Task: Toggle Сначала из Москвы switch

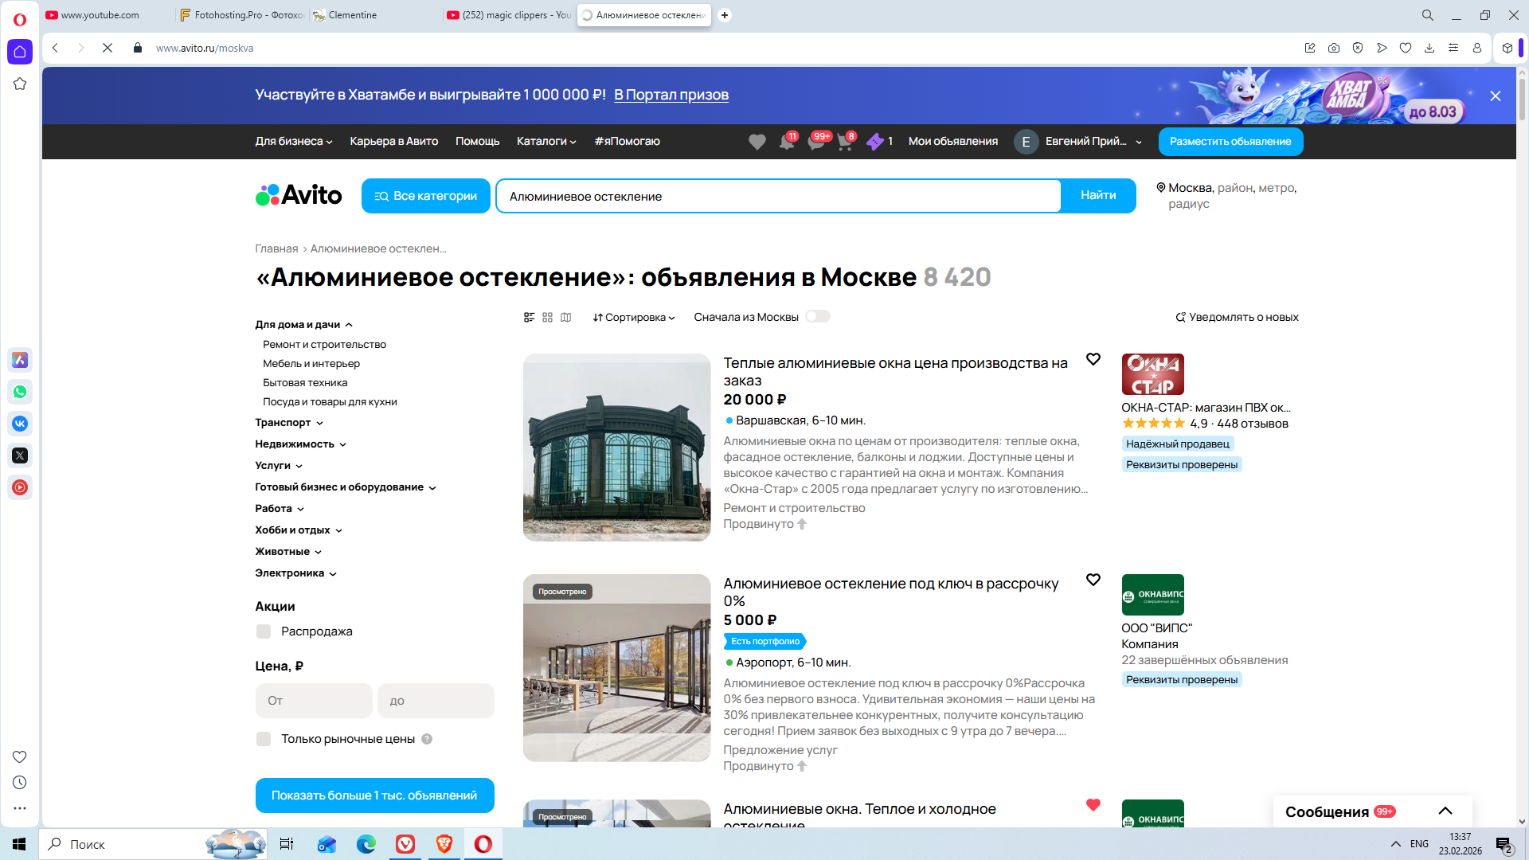Action: click(x=817, y=316)
